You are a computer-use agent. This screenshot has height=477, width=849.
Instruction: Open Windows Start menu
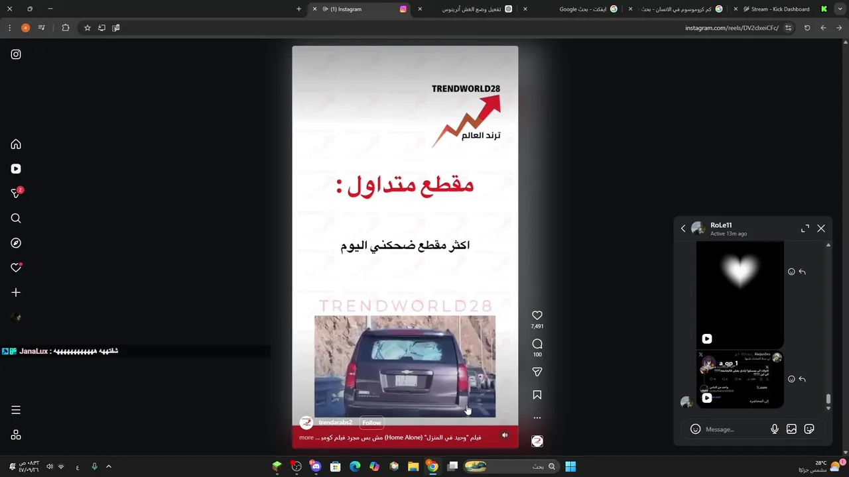pyautogui.click(x=570, y=466)
